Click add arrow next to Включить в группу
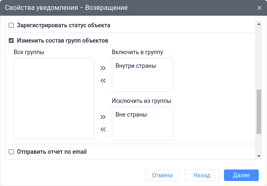Viewport: 267px width, 186px height. [x=103, y=68]
